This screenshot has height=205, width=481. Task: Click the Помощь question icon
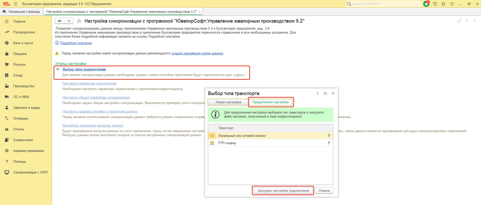click(x=7, y=161)
